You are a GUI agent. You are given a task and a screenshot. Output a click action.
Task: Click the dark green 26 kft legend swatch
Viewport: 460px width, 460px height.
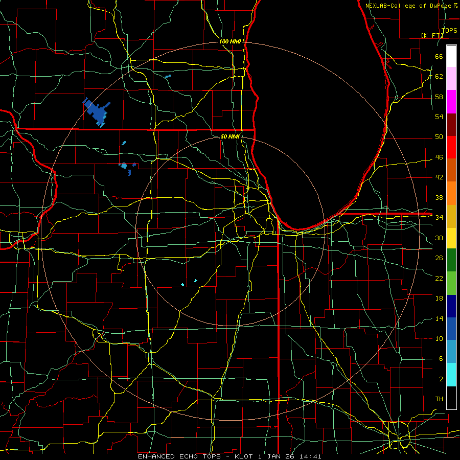point(451,260)
